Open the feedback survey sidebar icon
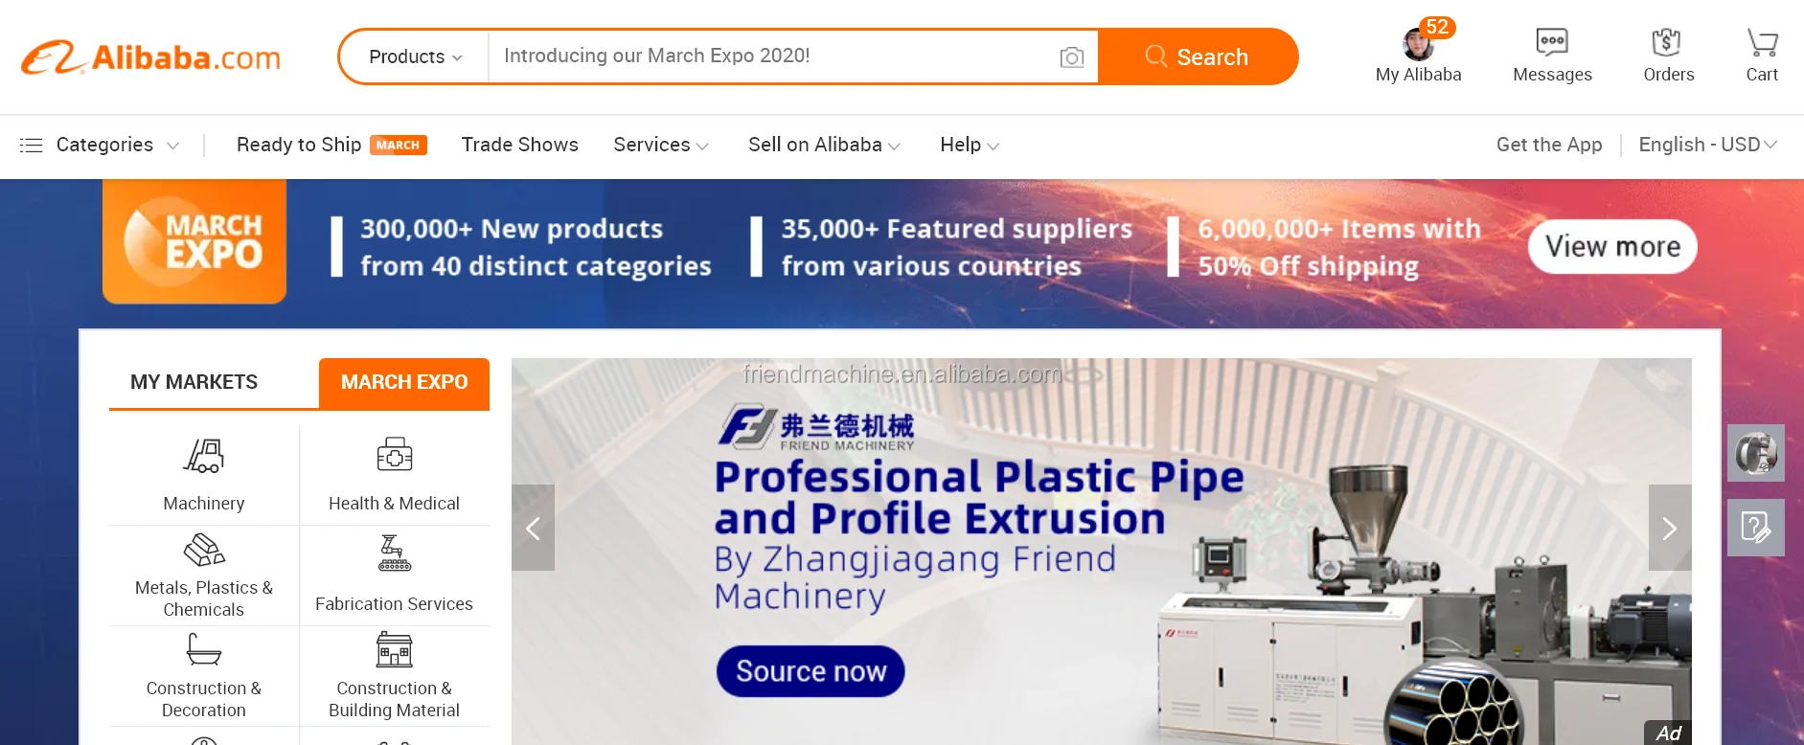The image size is (1804, 745). [1755, 528]
